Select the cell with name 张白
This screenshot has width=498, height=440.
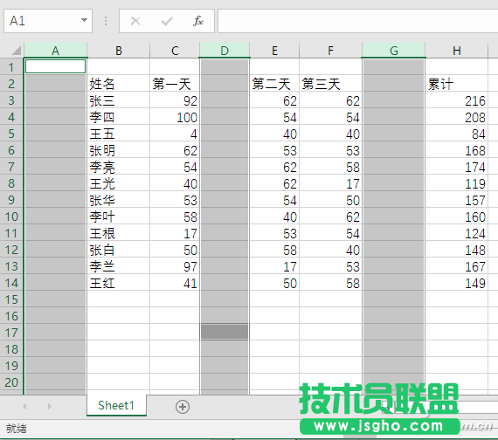coord(119,250)
